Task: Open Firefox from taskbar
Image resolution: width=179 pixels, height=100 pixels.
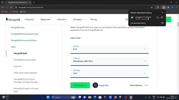Action: point(116,97)
